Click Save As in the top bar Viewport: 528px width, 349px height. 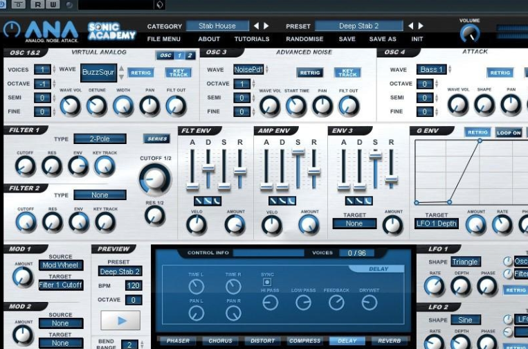[383, 39]
